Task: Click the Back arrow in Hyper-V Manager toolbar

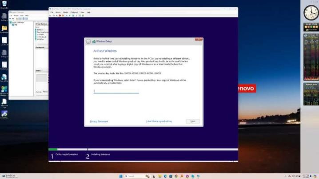Action: (x=10, y=19)
